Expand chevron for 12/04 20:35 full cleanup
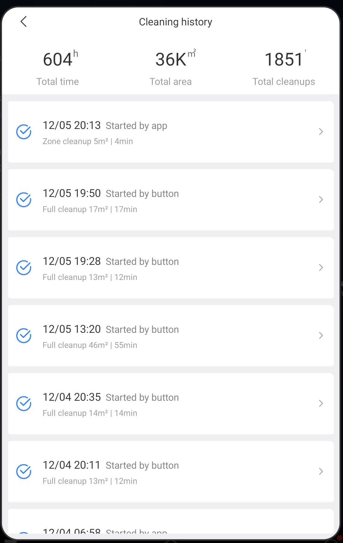Image resolution: width=343 pixels, height=543 pixels. (x=321, y=403)
